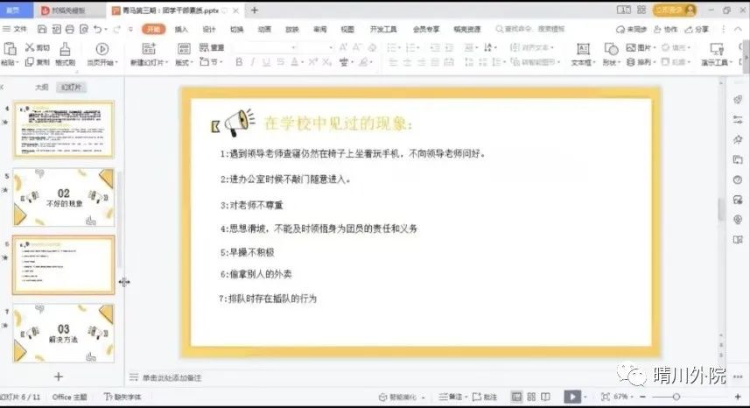Click the Undo arrow icon
Screen dimensions: 750x408
coord(95,29)
